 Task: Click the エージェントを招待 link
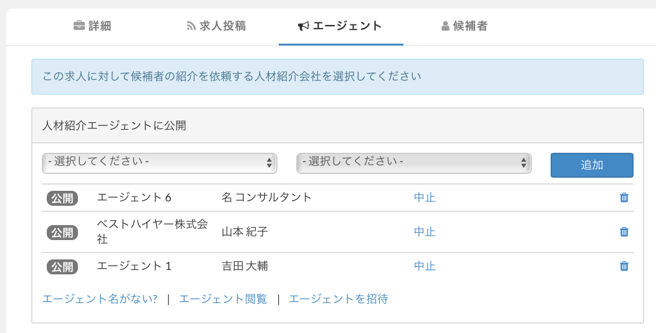click(x=338, y=299)
